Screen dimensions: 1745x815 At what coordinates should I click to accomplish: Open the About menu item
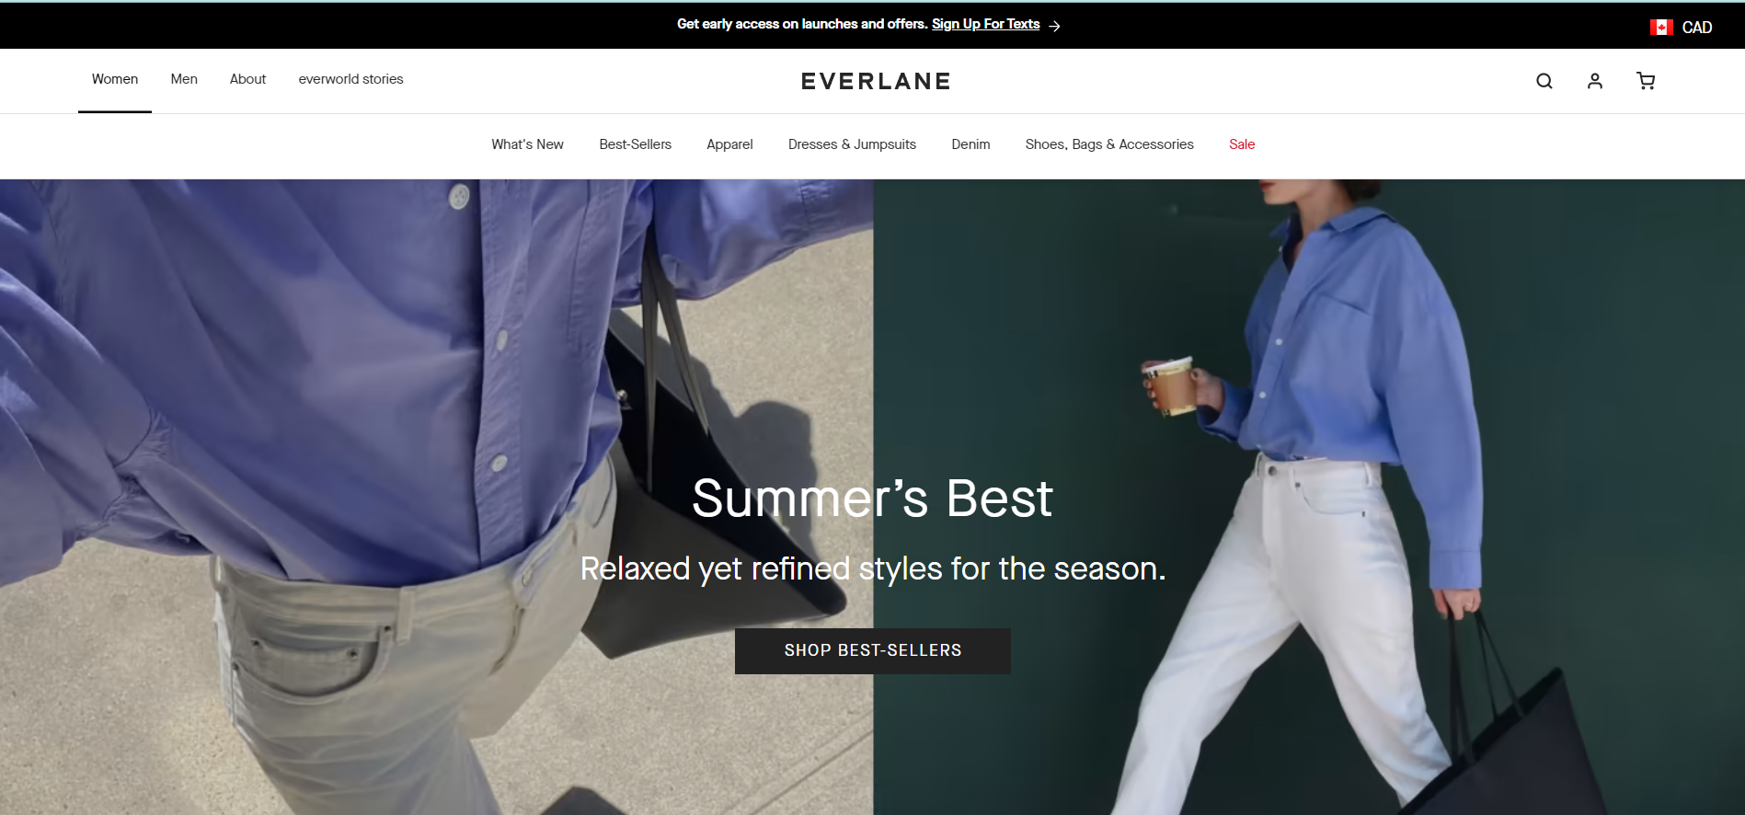[247, 79]
